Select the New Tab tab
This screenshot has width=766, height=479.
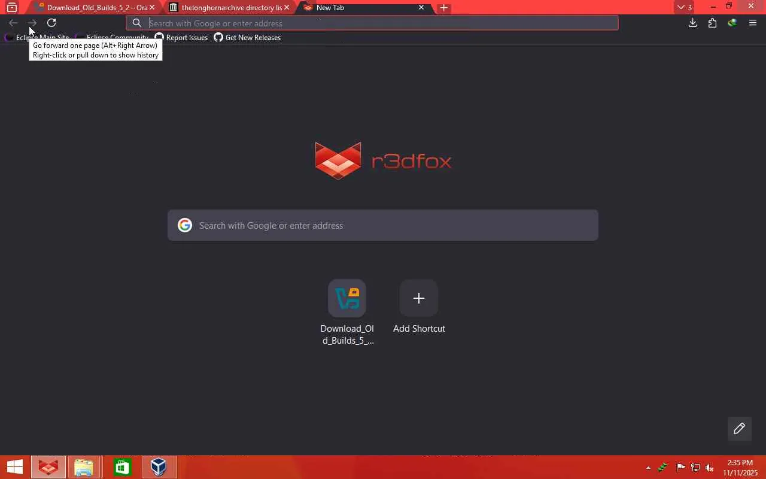click(x=364, y=8)
